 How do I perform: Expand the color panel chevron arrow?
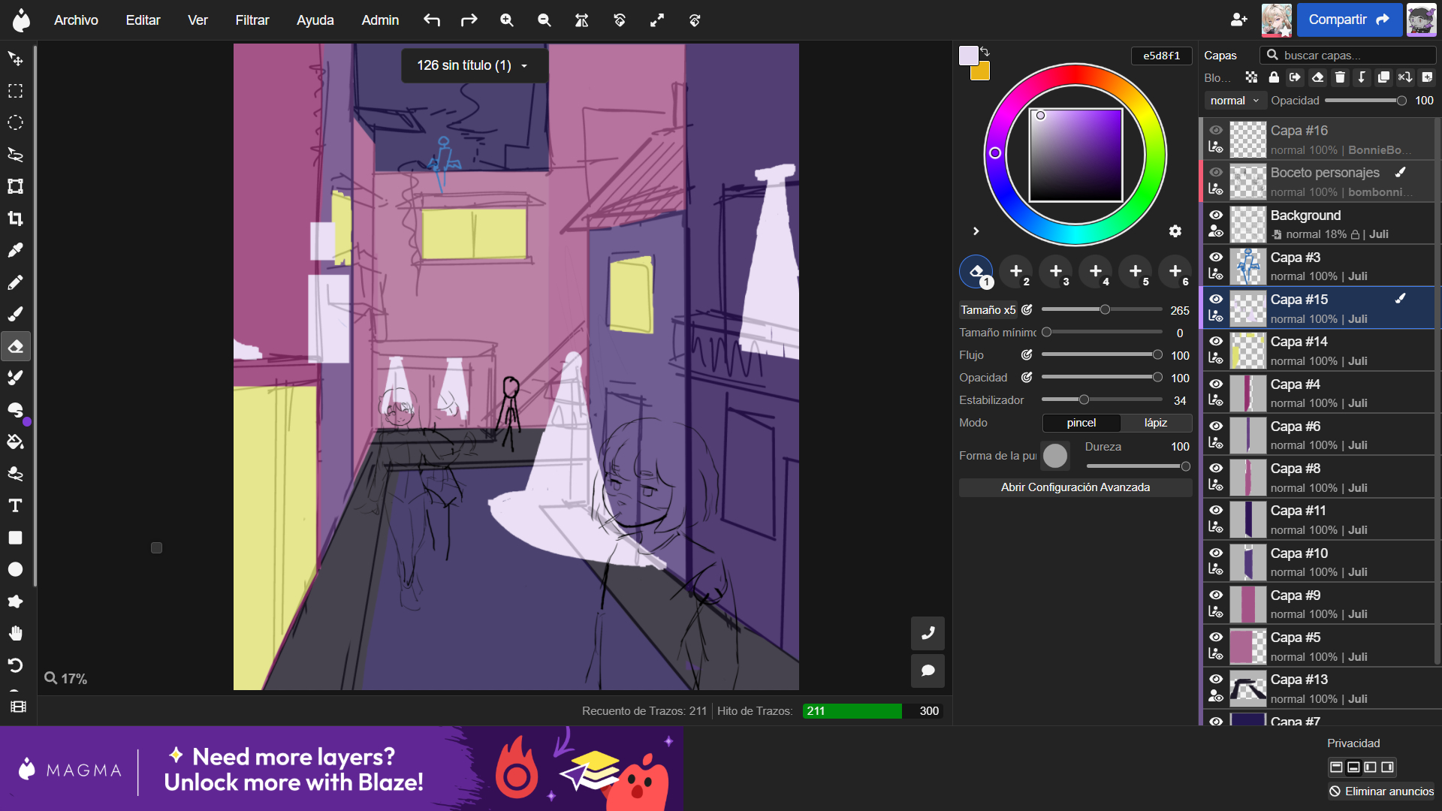(976, 231)
